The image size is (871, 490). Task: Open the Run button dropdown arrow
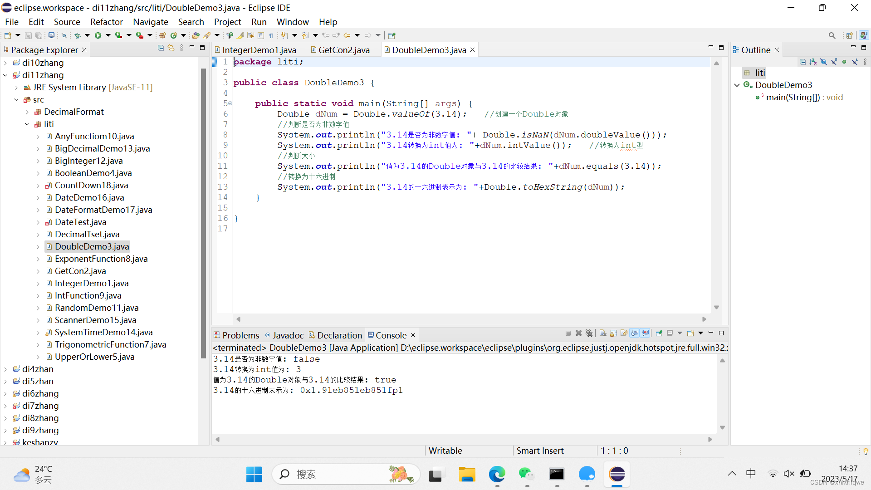tap(108, 35)
